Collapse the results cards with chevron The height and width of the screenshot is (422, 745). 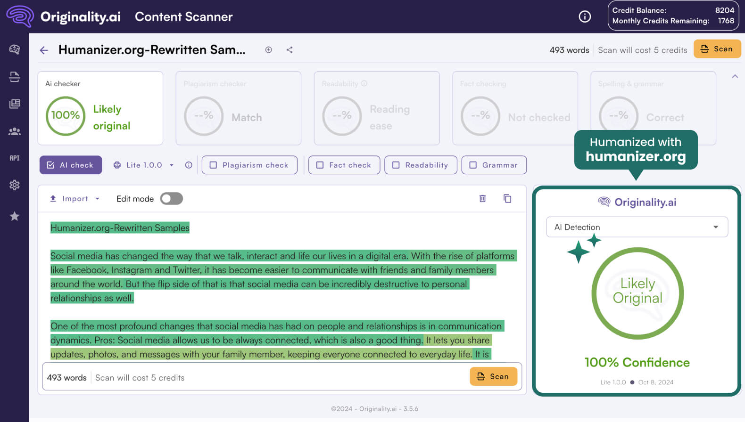click(735, 76)
